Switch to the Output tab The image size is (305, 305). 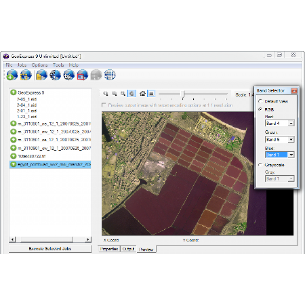click(x=128, y=249)
